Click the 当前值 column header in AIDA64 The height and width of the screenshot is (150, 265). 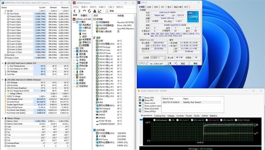[x=120, y=15]
